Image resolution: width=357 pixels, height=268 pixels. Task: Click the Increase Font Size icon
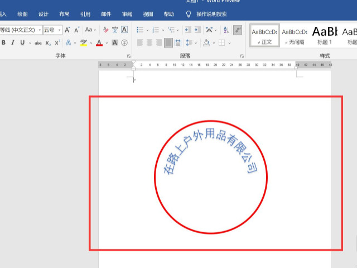pos(67,30)
